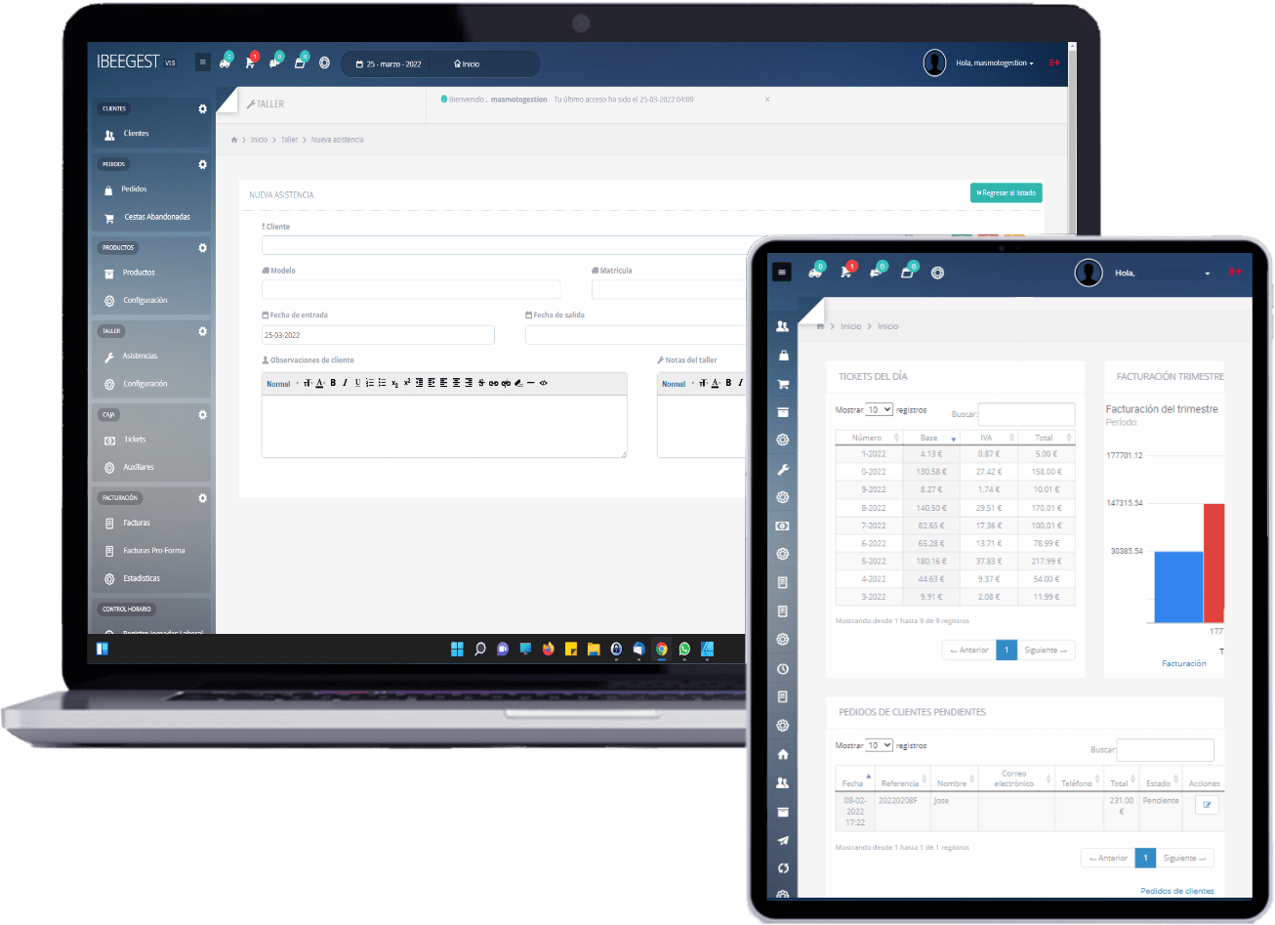Open the PRODUCTOS section gear icon
Image resolution: width=1275 pixels, height=925 pixels.
[203, 247]
